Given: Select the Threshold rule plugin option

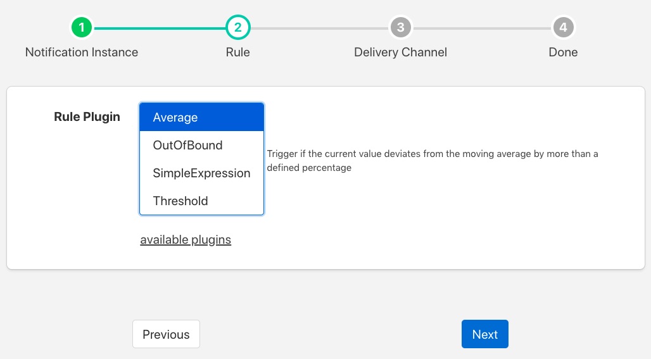Looking at the screenshot, I should [x=201, y=201].
